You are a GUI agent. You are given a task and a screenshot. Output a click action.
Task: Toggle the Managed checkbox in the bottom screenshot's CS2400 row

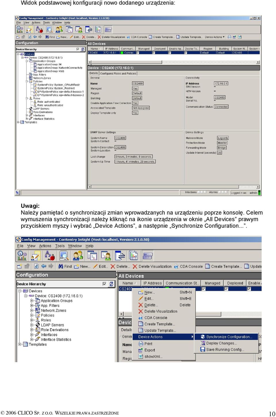tap(204, 289)
